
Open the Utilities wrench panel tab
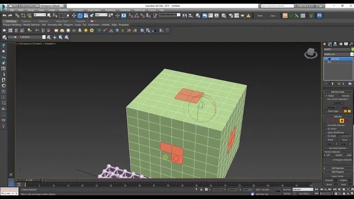click(351, 44)
